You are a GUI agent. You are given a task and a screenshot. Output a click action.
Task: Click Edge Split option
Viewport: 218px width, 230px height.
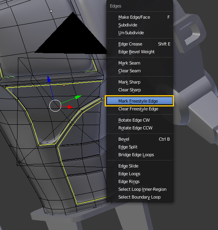140,147
